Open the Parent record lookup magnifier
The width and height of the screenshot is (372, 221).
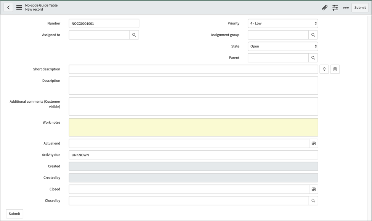[313, 57]
